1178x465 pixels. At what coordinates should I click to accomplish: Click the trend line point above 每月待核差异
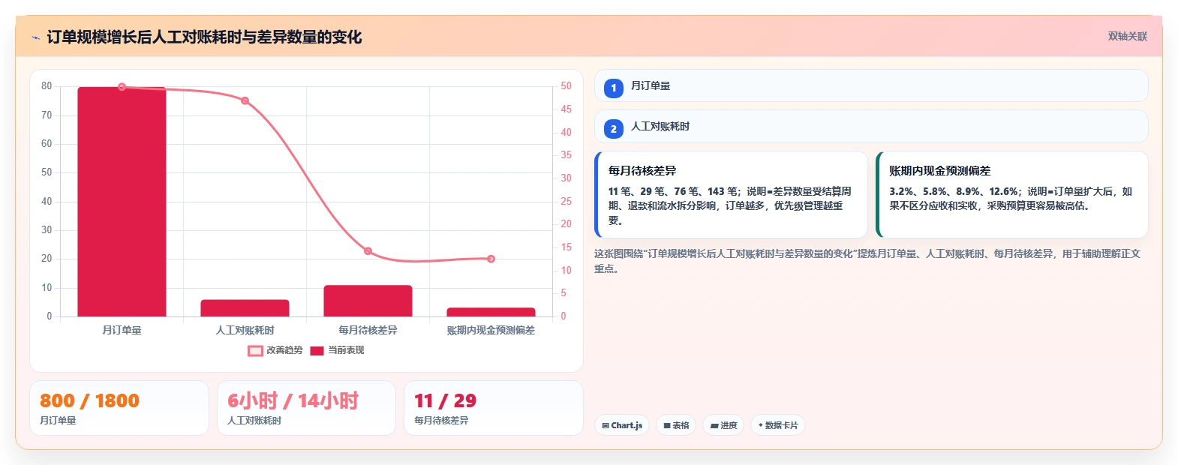click(368, 251)
